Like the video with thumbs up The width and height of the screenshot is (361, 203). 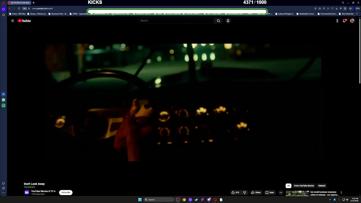coord(235,193)
